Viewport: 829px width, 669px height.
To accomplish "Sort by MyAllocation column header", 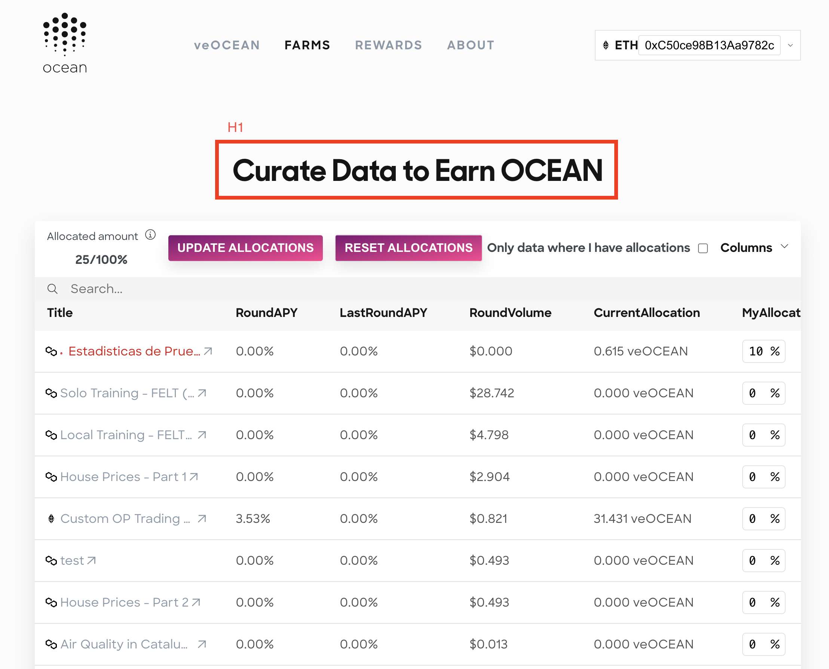I will [771, 312].
